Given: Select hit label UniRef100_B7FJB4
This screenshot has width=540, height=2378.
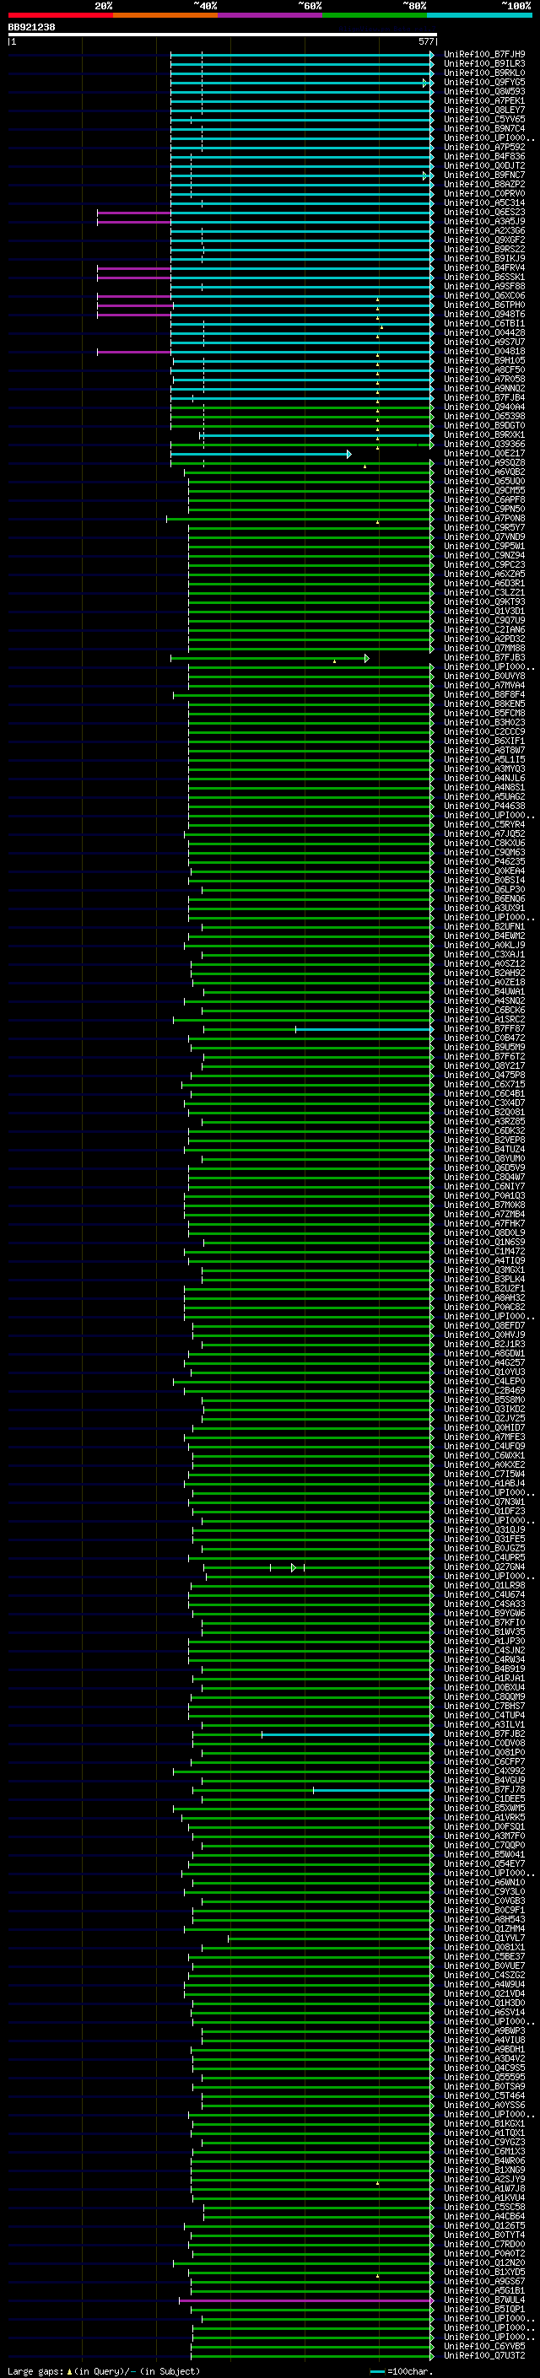Looking at the screenshot, I should (x=484, y=398).
